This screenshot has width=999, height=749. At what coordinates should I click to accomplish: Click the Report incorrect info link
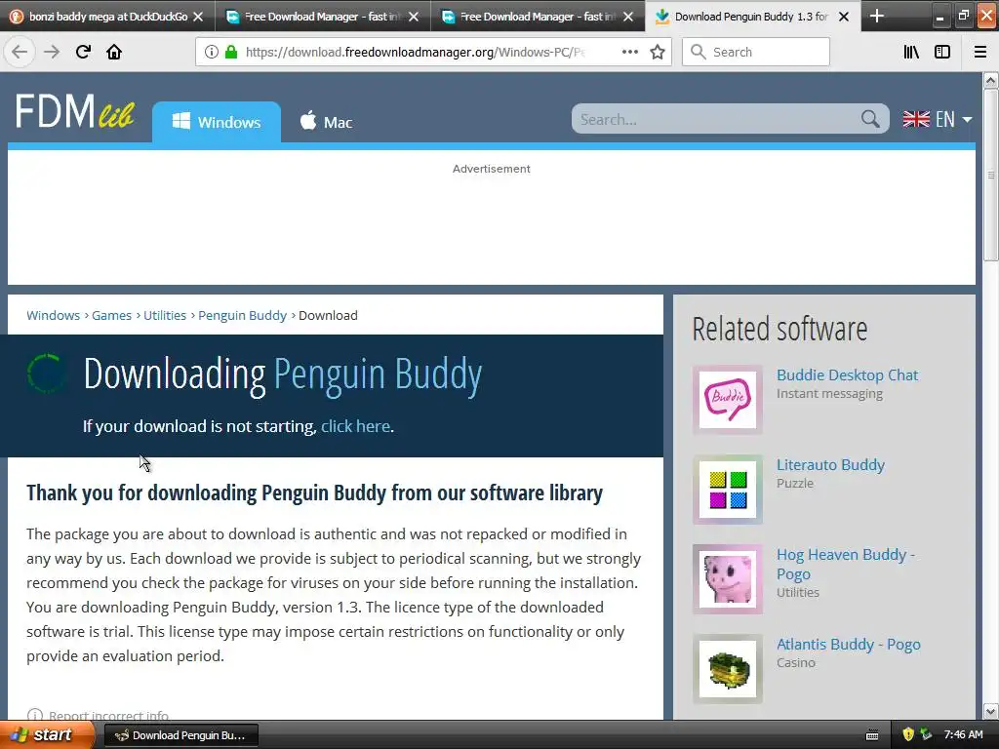pyautogui.click(x=108, y=715)
